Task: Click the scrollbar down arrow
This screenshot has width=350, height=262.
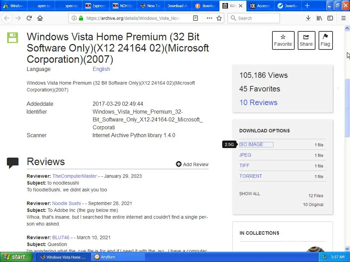Action: coord(347,249)
